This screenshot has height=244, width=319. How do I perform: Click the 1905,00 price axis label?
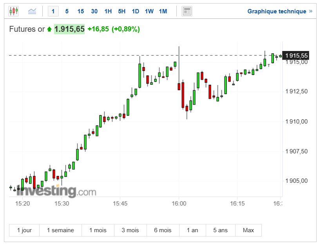[x=296, y=181]
